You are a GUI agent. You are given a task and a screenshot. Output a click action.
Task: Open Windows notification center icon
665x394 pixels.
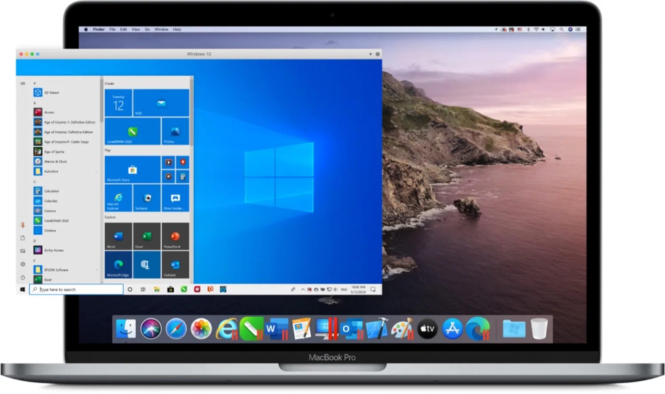(x=373, y=289)
